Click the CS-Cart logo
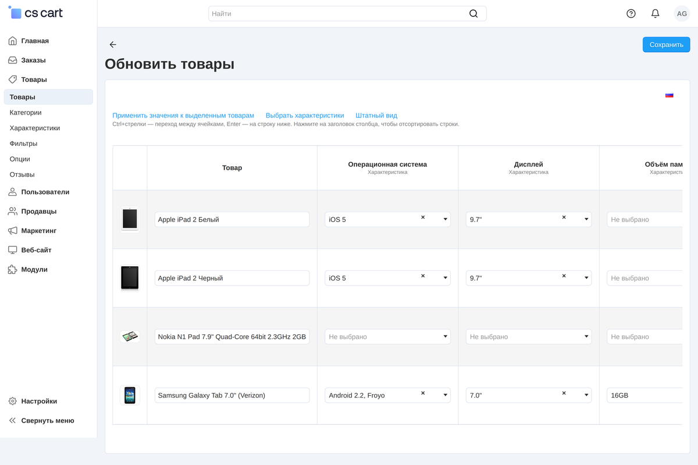Screen dimensions: 698x465 [x=36, y=13]
